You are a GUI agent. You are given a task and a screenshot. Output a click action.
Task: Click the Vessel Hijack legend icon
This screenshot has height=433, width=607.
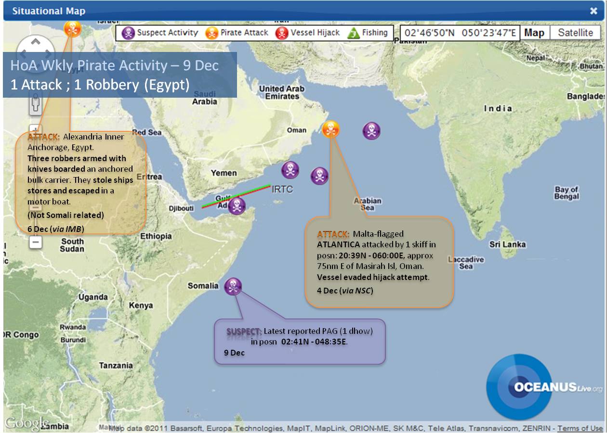282,33
